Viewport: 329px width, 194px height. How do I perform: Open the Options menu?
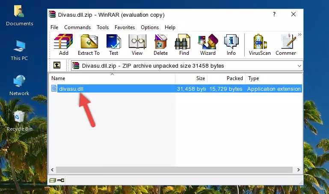[150, 27]
